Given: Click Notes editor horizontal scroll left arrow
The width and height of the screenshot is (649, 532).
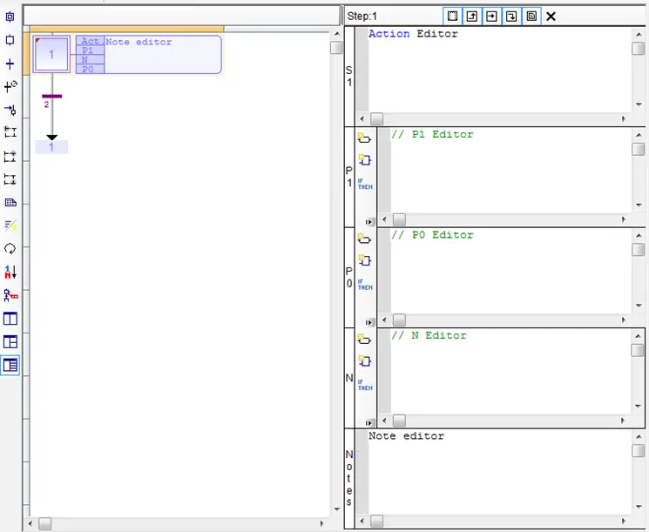Looking at the screenshot, I should (x=362, y=522).
